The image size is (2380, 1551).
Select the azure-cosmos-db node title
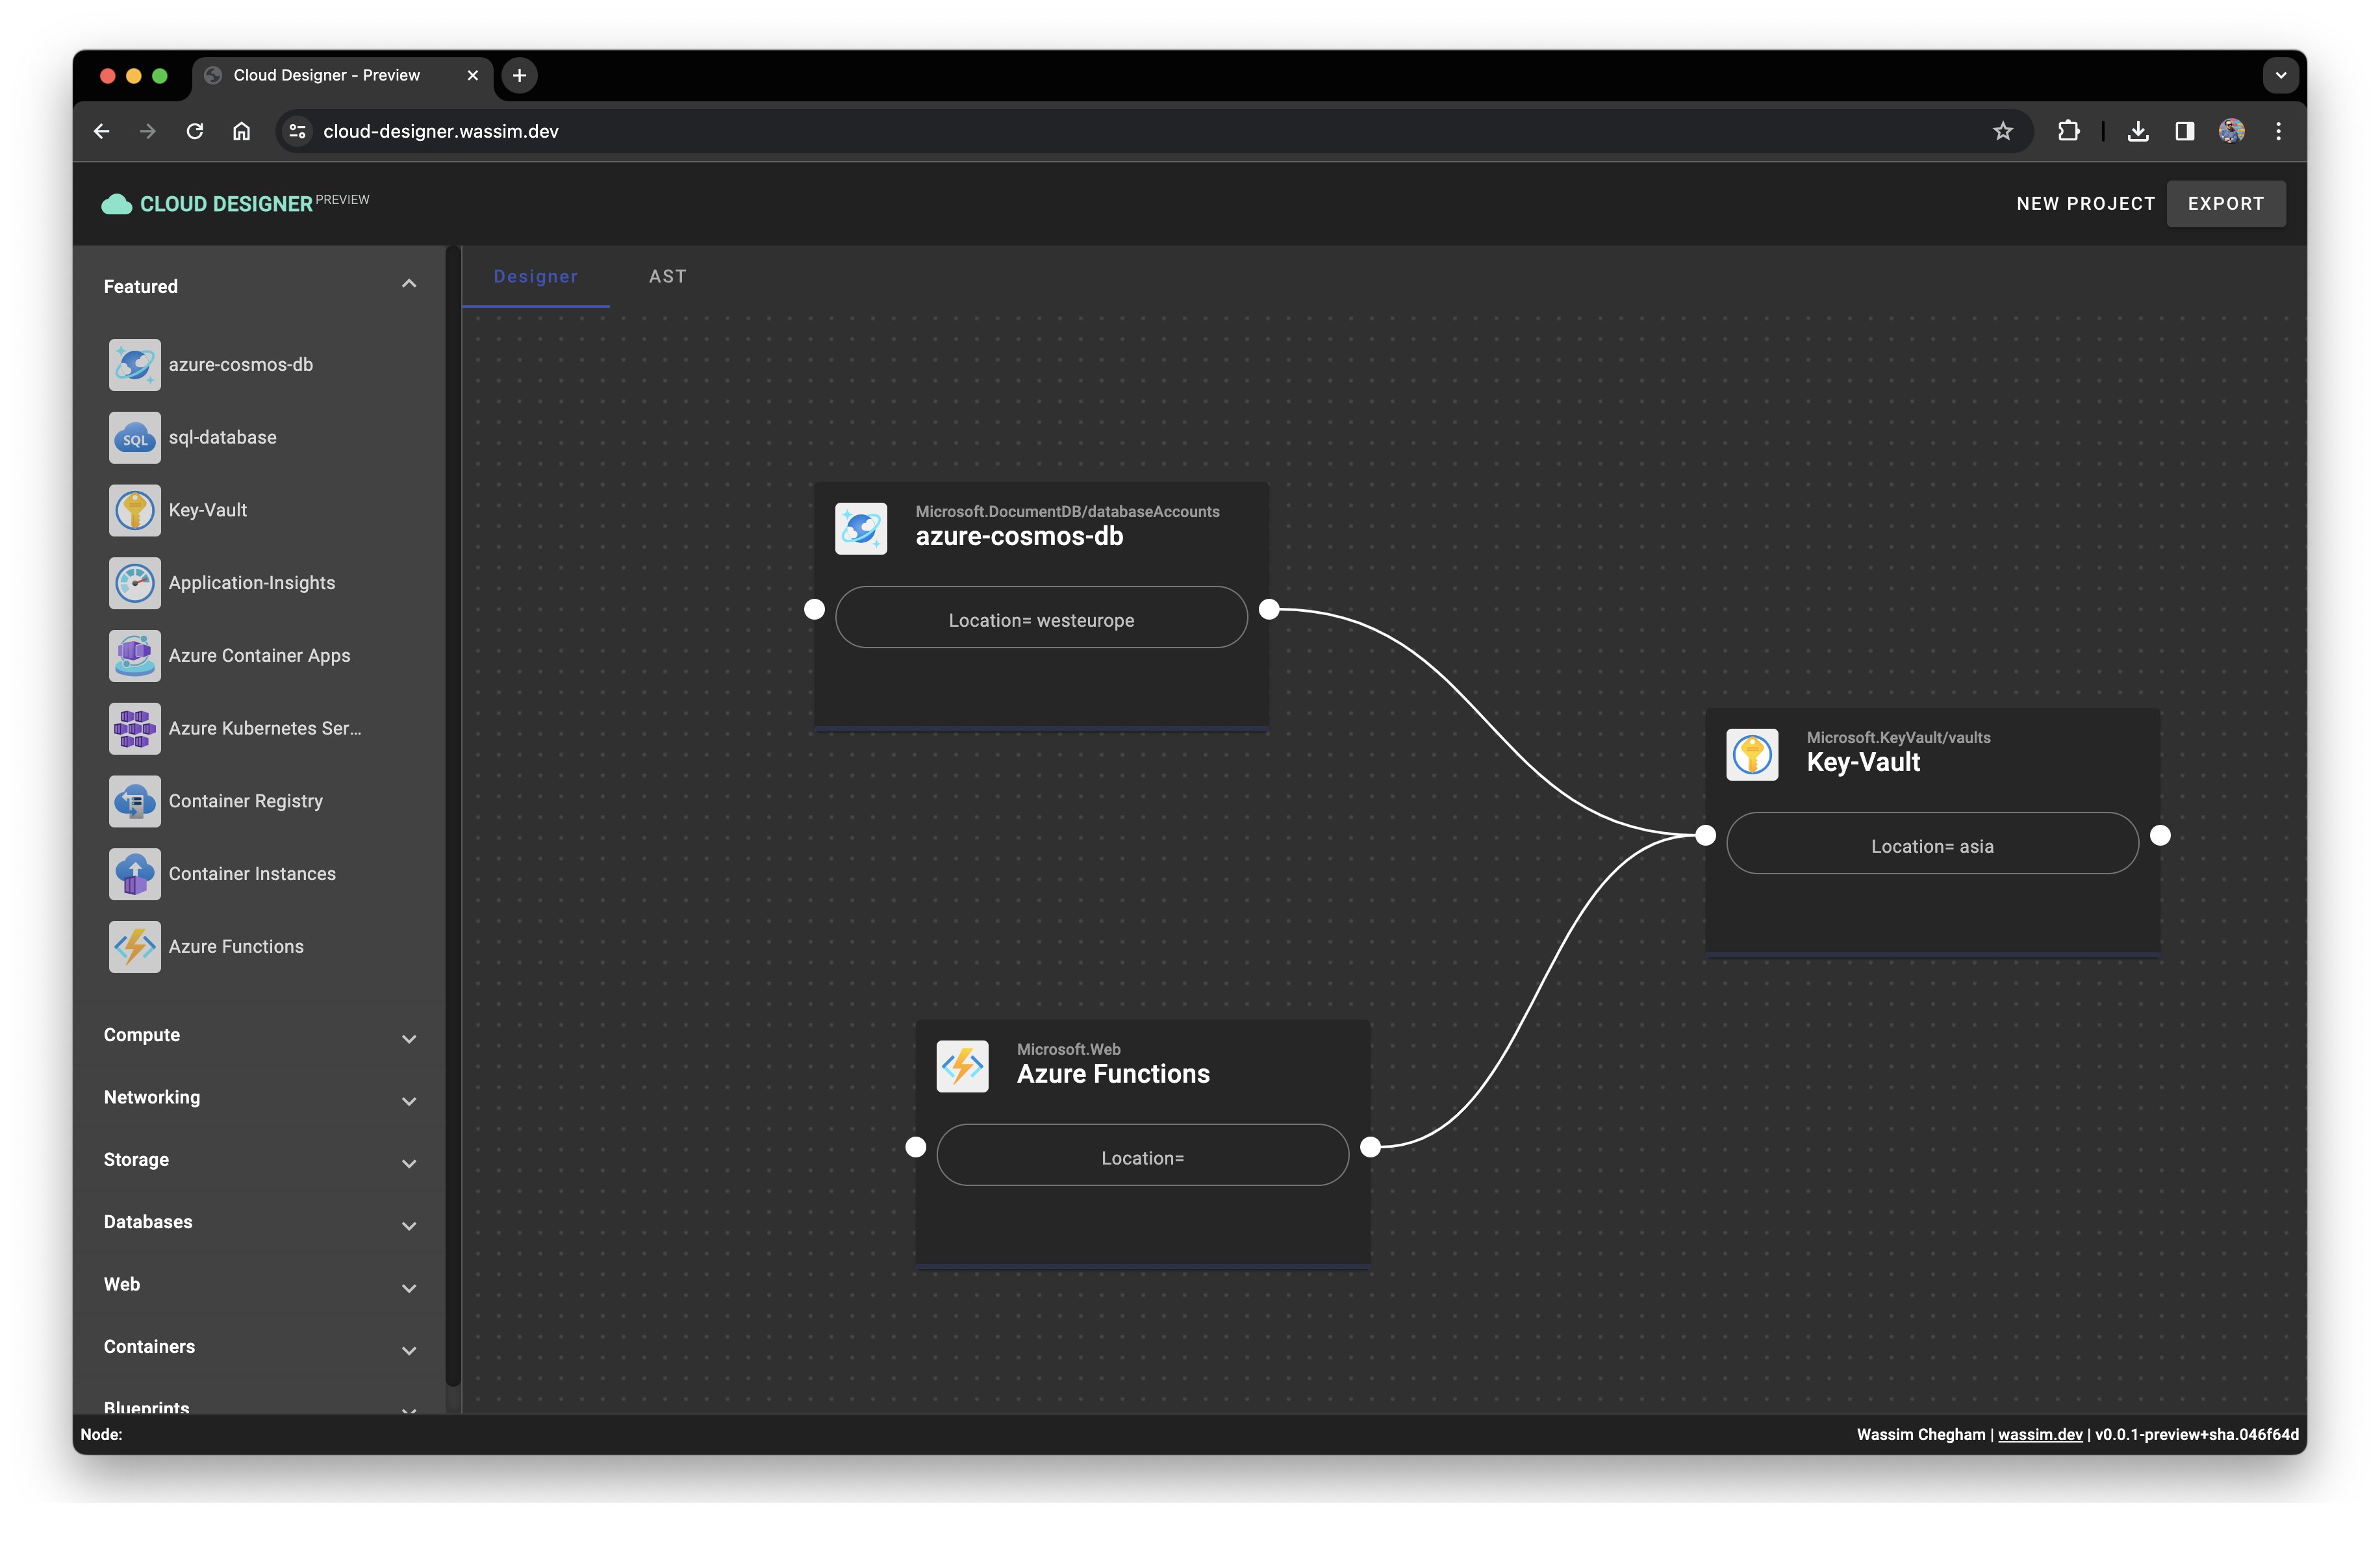tap(1019, 537)
